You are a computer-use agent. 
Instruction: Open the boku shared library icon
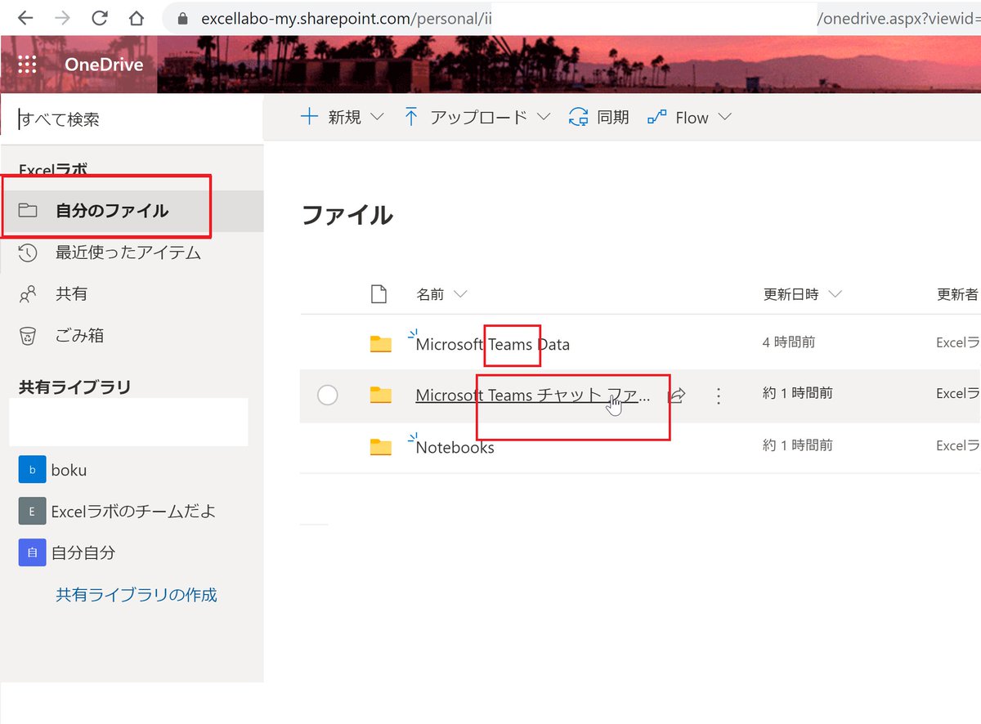point(31,470)
